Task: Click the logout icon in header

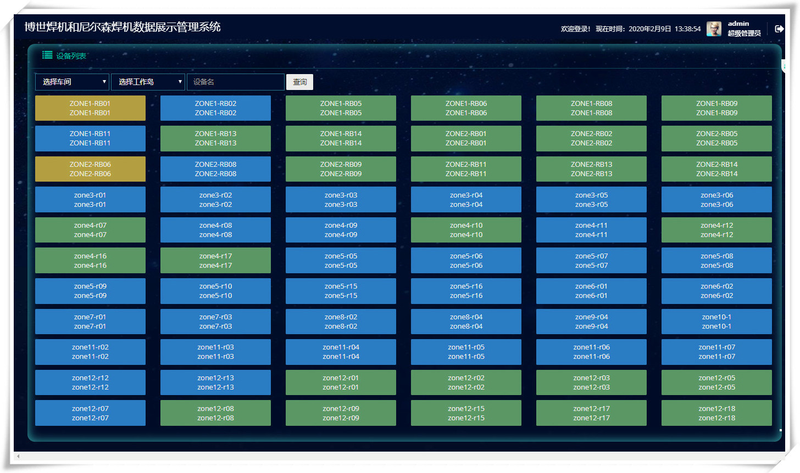Action: tap(779, 29)
